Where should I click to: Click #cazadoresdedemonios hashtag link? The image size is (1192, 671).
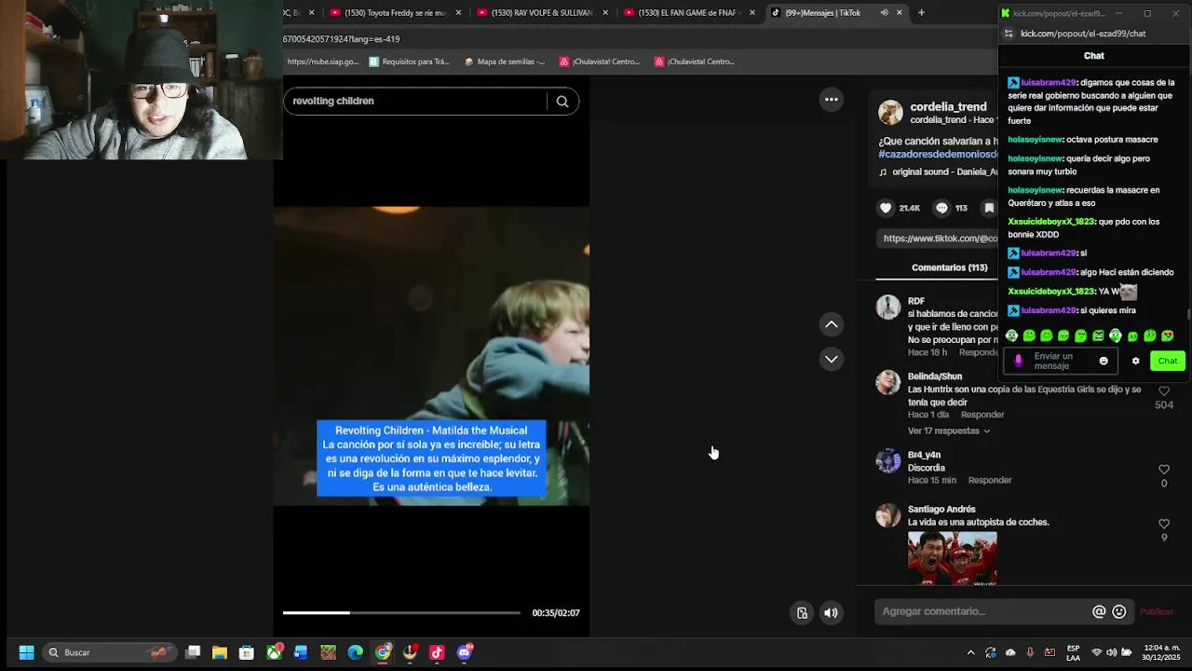pos(938,155)
